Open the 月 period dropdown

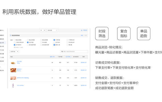tap(43, 30)
